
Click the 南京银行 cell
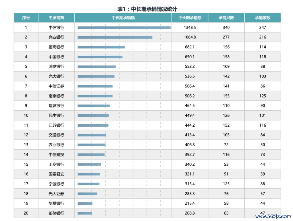56,96
